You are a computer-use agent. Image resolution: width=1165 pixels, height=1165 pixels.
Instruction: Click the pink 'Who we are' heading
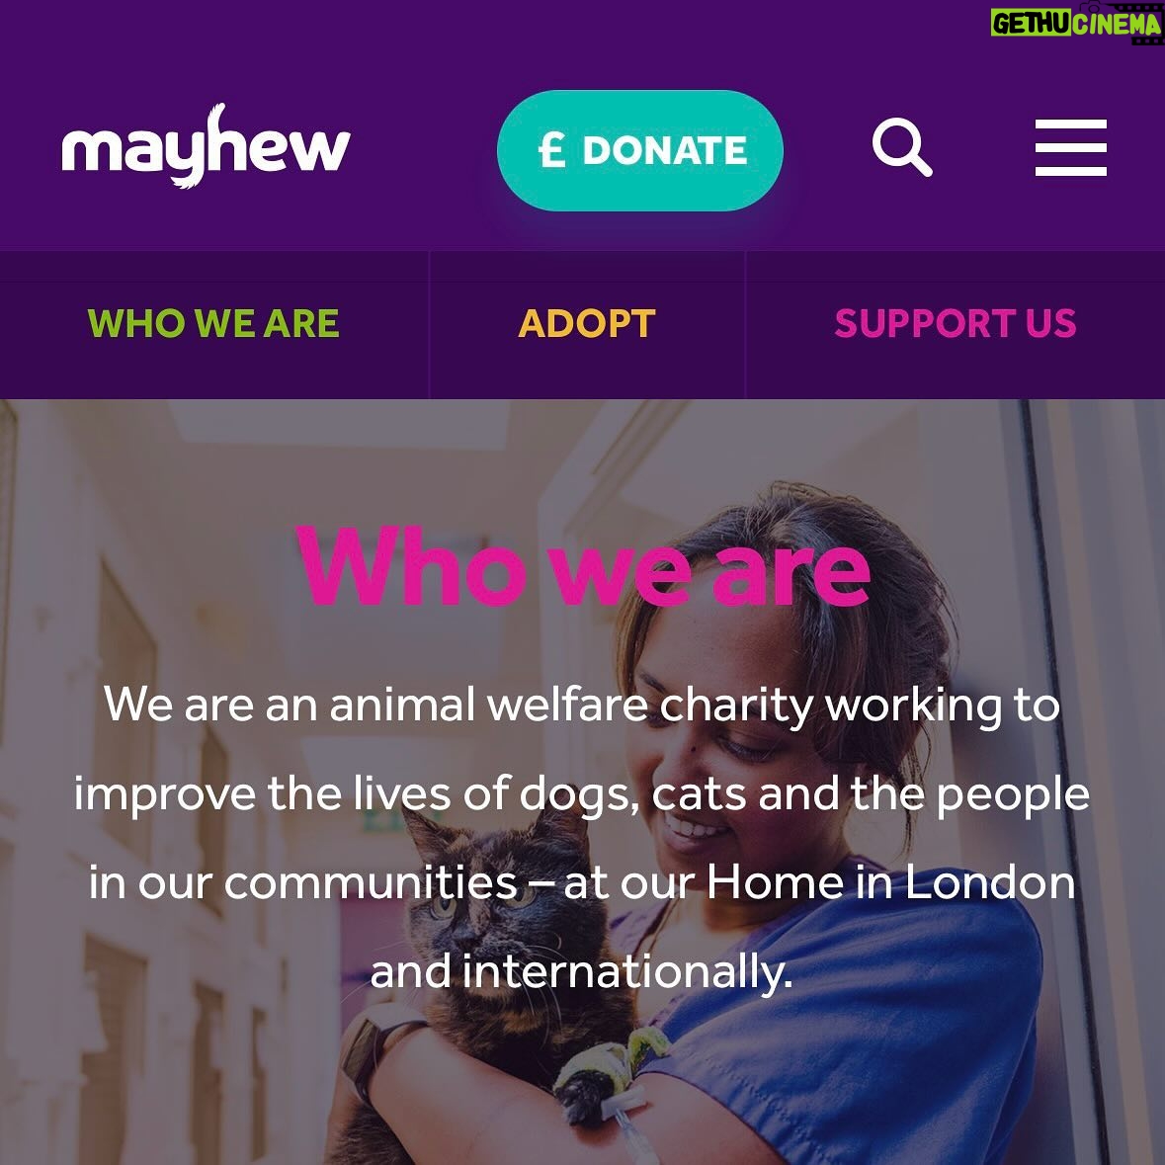(x=583, y=566)
